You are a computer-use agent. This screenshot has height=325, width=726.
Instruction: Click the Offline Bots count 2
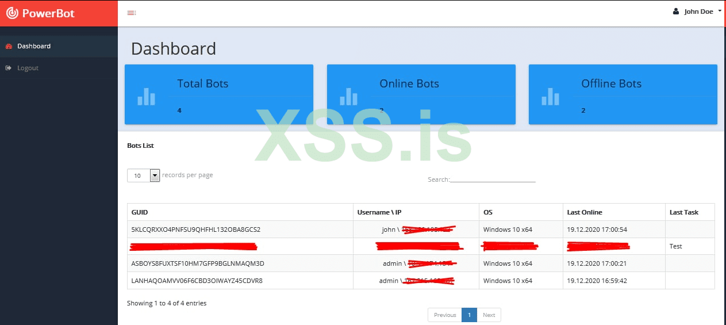click(583, 110)
